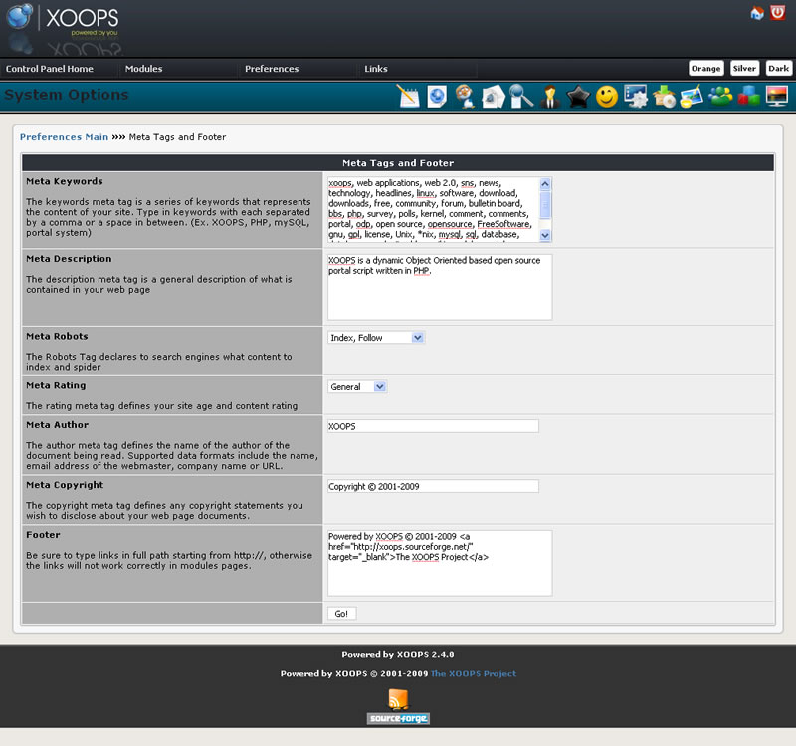Open the group of people icon

click(720, 96)
